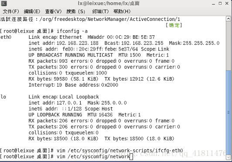Screen dimensions: 232x162
Task: Click the eth0 interface name
Action: pos(6,37)
